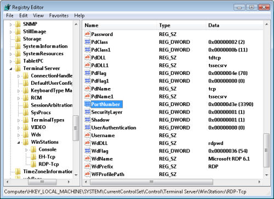Collapse the Terminal Server tree node
274x199 pixels.
pos(11,69)
